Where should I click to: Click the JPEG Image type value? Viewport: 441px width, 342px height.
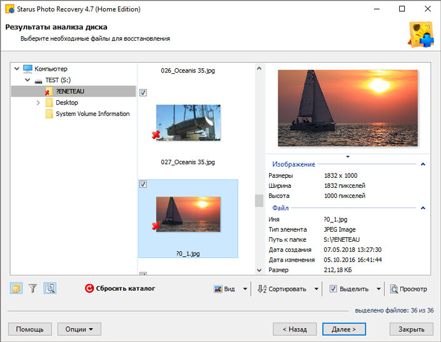[340, 229]
